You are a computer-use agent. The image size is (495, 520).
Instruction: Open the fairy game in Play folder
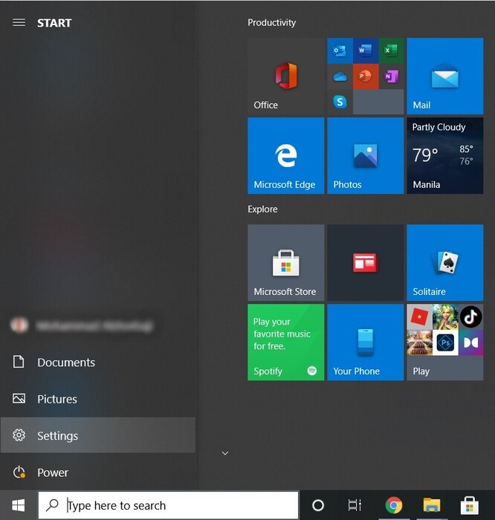tap(445, 317)
